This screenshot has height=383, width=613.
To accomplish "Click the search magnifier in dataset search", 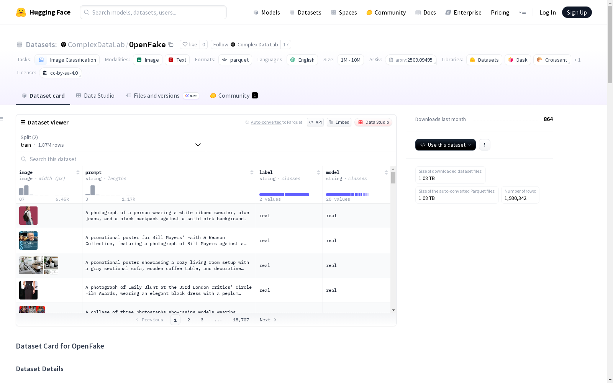I will click(x=24, y=159).
